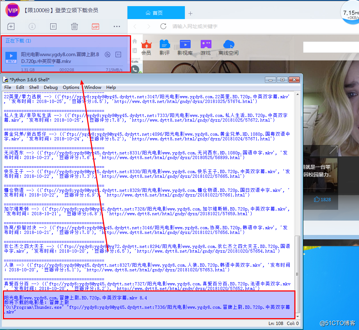Click the Python Shell title bar icon
The image size is (359, 330).
click(x=5, y=80)
